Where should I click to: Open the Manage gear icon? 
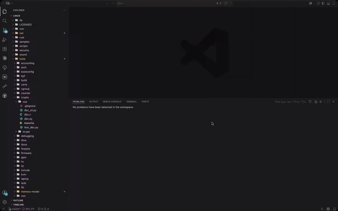pos(4,202)
